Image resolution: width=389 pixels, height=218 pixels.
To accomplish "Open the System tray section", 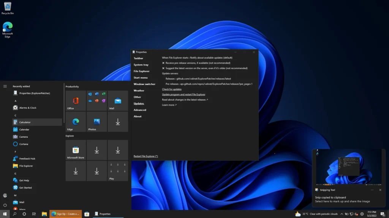I will coord(141,65).
